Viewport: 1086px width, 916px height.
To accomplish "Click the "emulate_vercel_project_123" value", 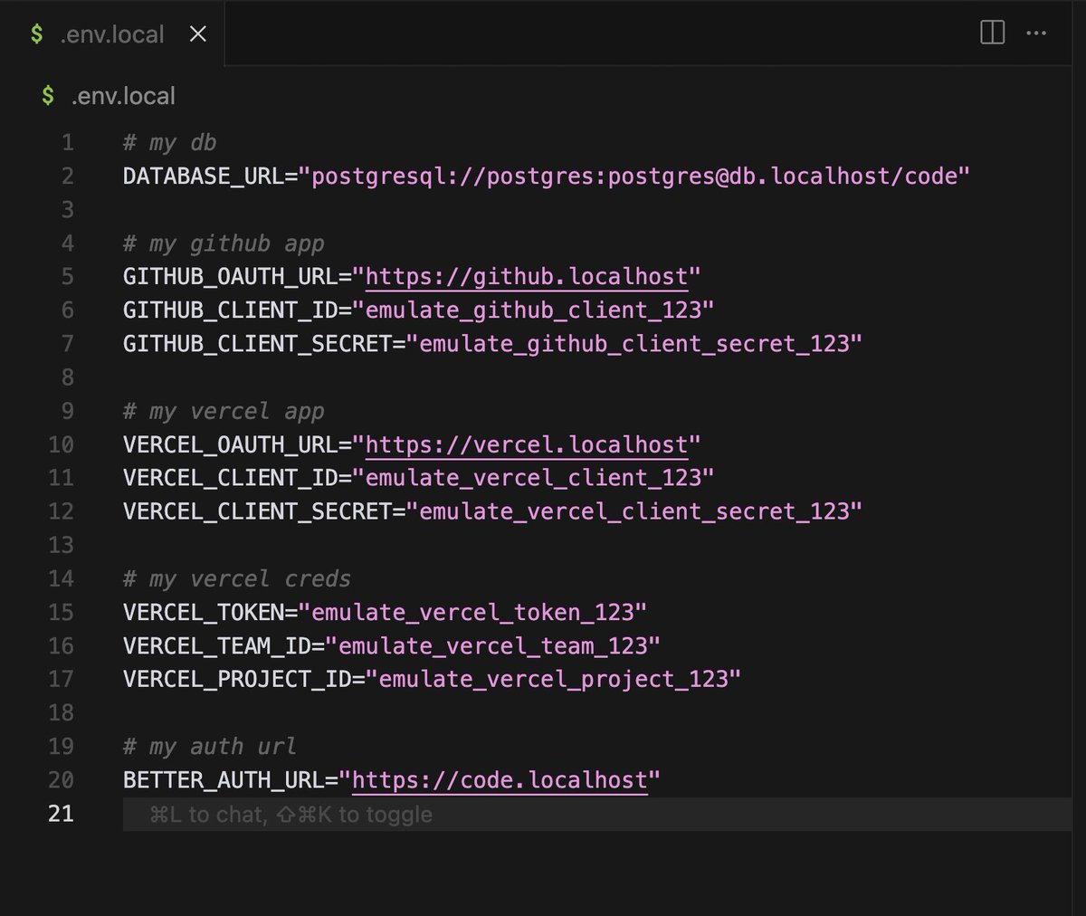I will [x=553, y=680].
